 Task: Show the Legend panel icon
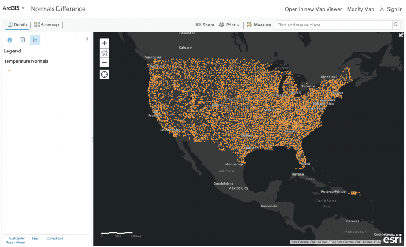point(35,40)
